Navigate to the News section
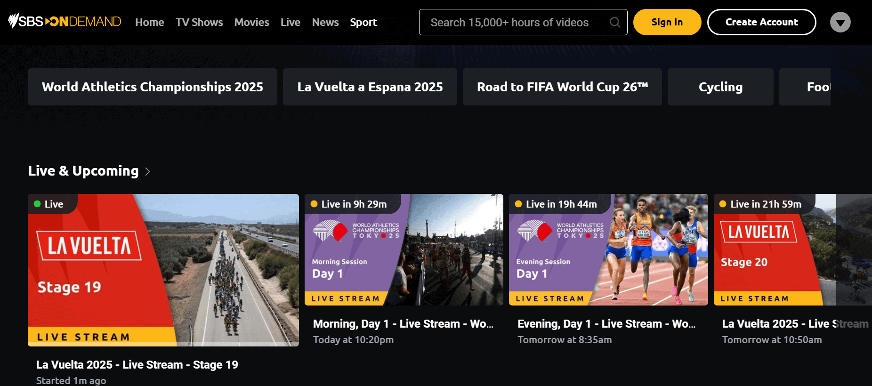The width and height of the screenshot is (872, 386). tap(325, 22)
